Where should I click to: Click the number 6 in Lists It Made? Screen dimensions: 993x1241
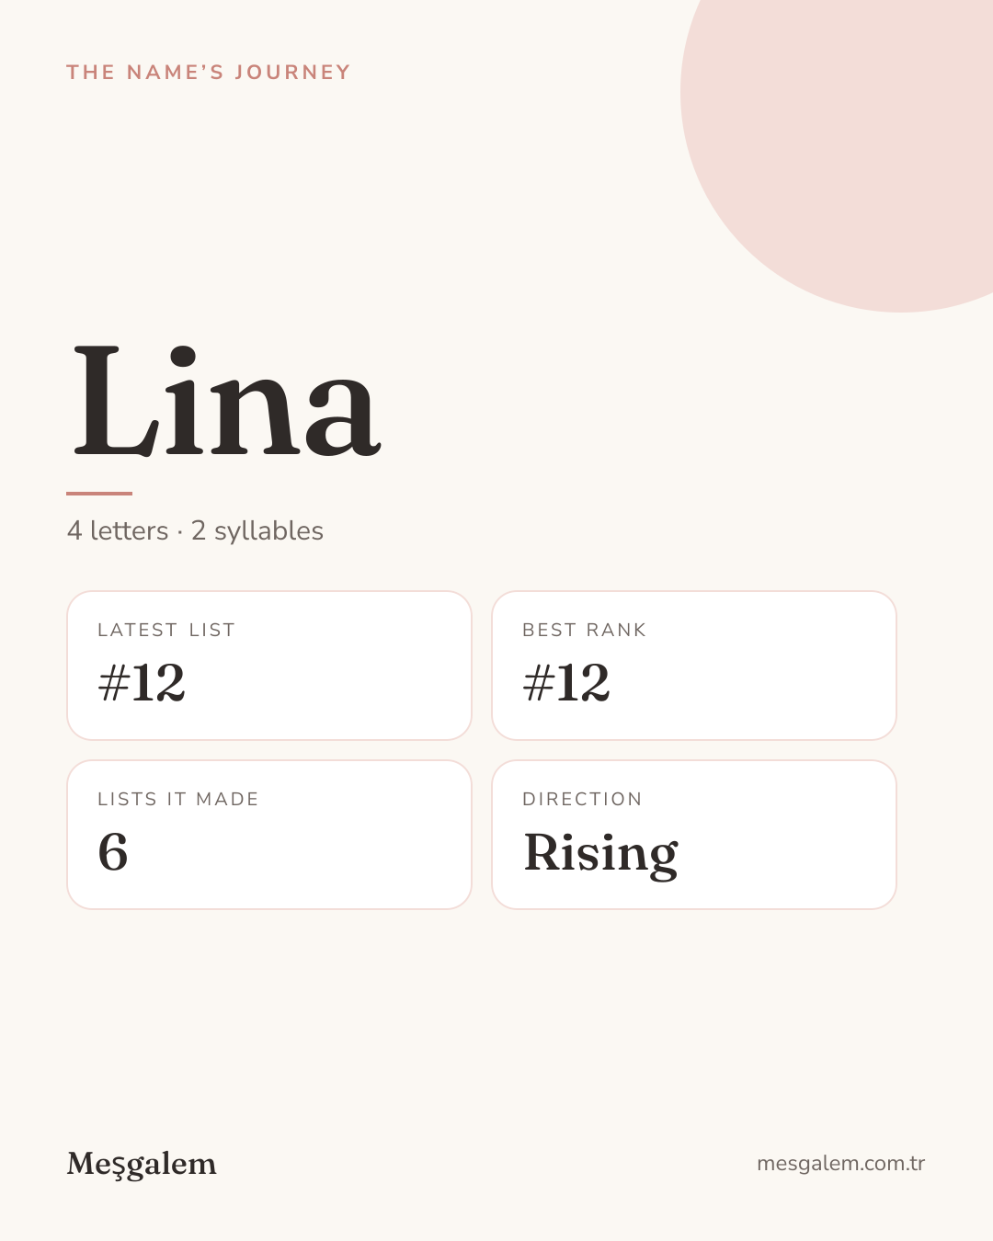[x=113, y=852]
